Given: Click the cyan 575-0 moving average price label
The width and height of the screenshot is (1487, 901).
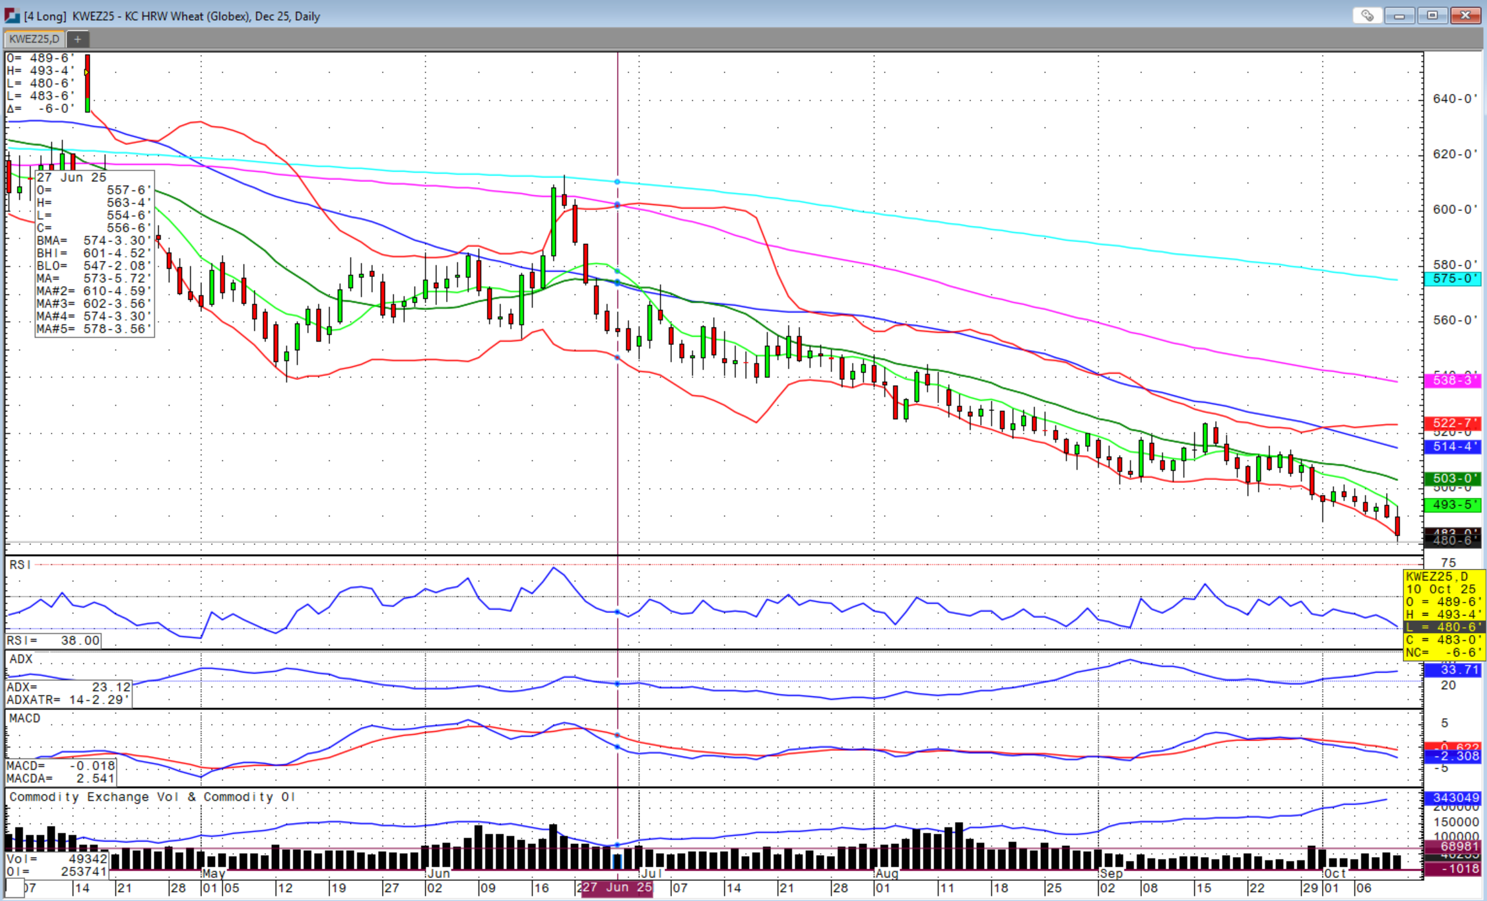Looking at the screenshot, I should click(1453, 279).
